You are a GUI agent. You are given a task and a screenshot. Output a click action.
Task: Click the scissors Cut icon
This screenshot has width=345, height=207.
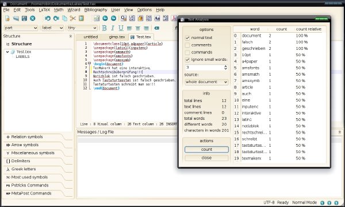73,18
